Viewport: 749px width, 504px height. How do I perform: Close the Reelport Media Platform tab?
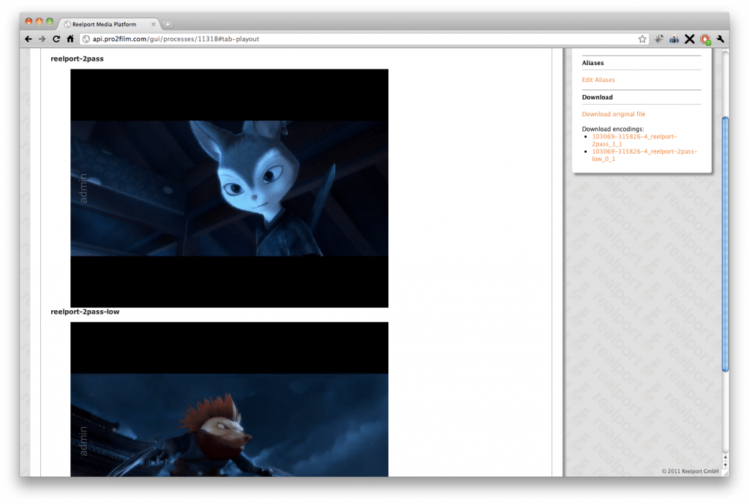(x=154, y=24)
